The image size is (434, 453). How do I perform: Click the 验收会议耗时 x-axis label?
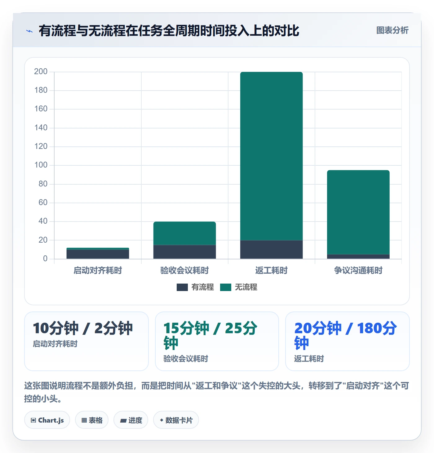click(185, 271)
